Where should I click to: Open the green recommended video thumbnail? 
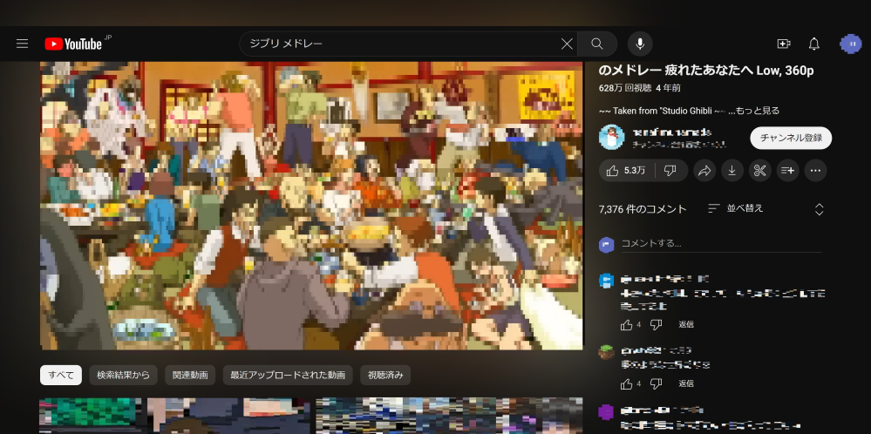tap(91, 416)
